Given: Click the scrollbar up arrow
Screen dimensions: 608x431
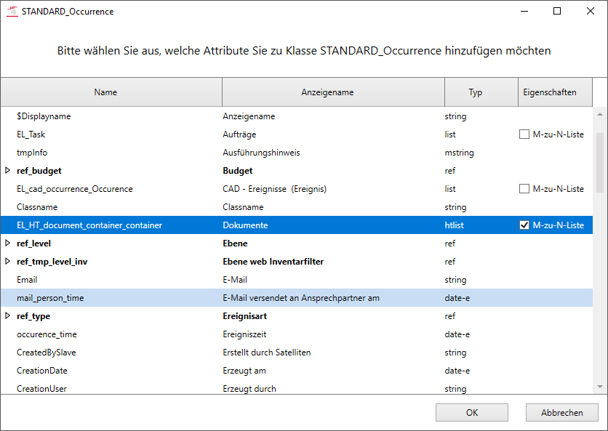Looking at the screenshot, I should point(600,115).
